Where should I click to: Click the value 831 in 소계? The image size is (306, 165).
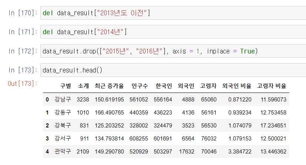84,126
